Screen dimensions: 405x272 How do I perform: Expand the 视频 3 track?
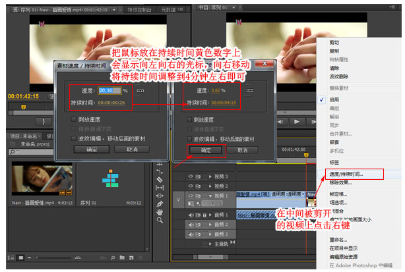(210, 177)
